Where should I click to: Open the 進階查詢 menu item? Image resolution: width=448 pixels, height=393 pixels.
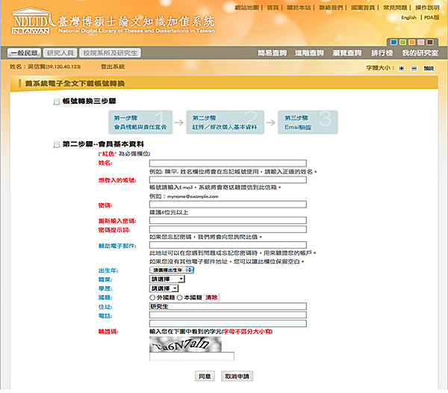(308, 53)
